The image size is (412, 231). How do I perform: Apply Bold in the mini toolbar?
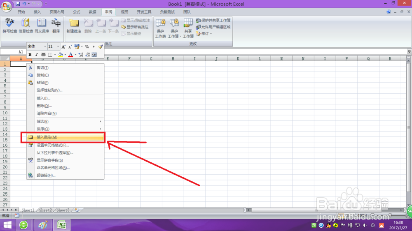[x=30, y=55]
